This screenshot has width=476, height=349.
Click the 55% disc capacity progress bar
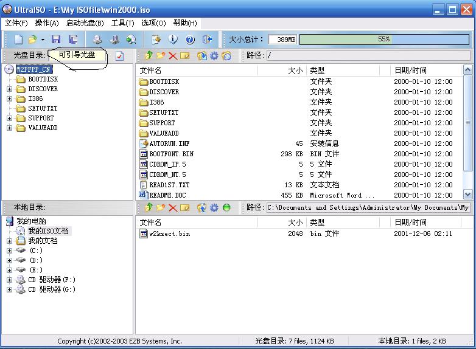[x=384, y=40]
